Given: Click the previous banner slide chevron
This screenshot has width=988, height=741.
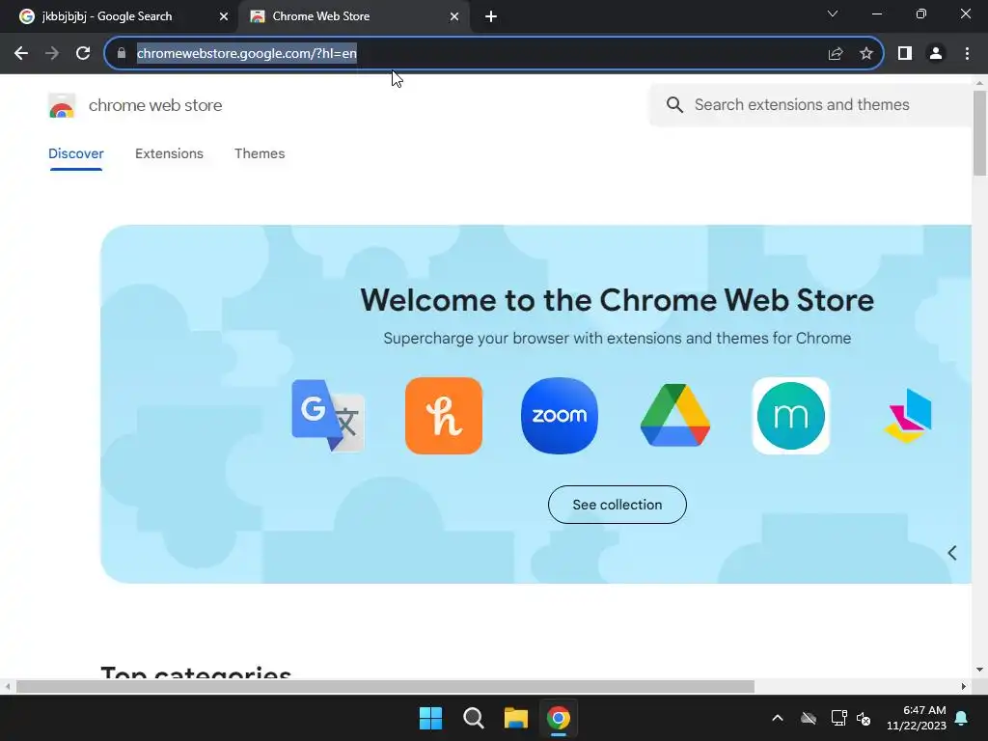Looking at the screenshot, I should coord(952,553).
